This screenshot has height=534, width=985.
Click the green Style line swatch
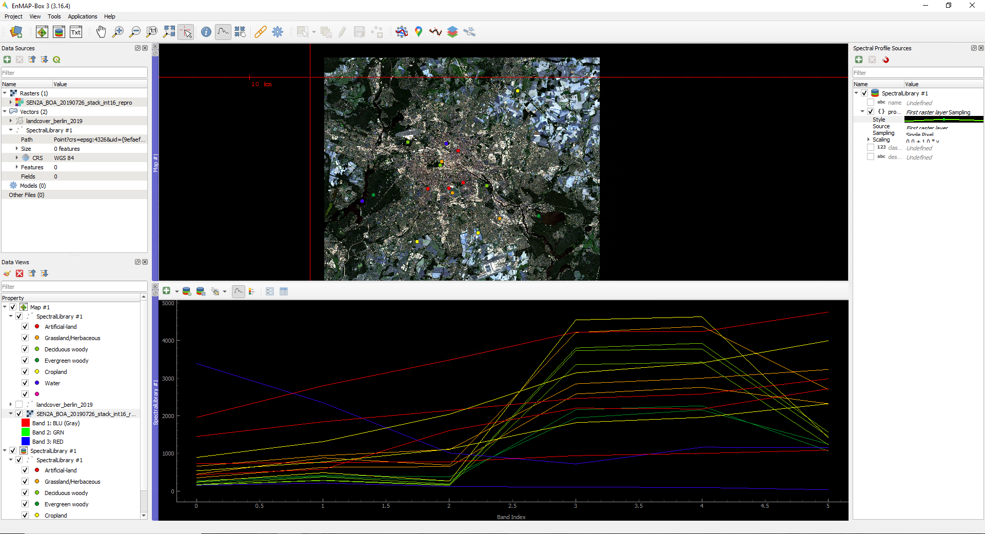[x=943, y=119]
